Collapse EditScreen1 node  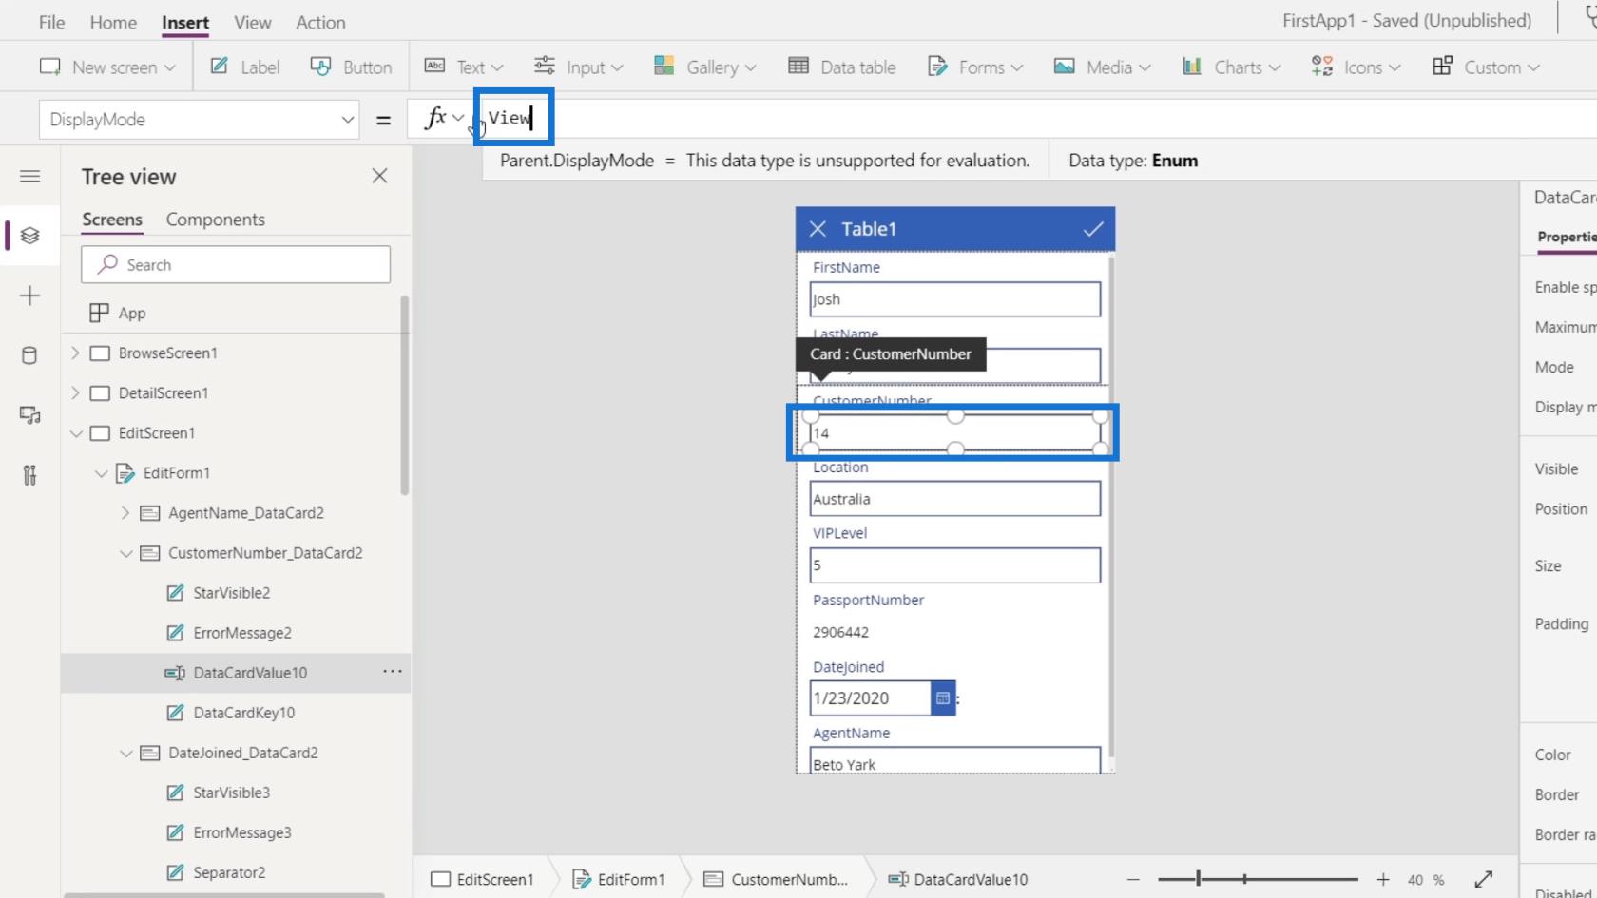point(76,433)
